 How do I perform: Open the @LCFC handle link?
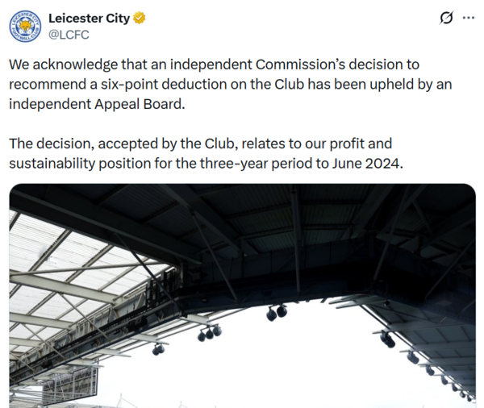70,35
